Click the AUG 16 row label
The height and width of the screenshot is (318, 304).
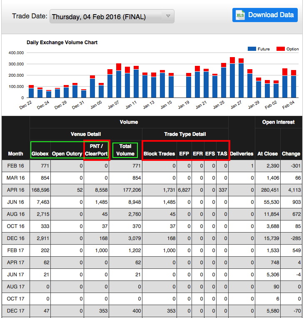tap(15, 214)
